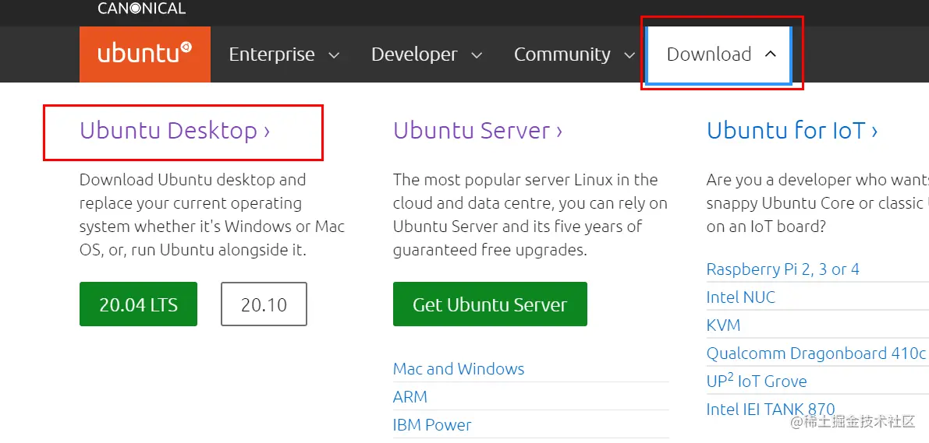Click the orange Ubuntu logo
Viewport: 929px width, 443px height.
point(144,54)
